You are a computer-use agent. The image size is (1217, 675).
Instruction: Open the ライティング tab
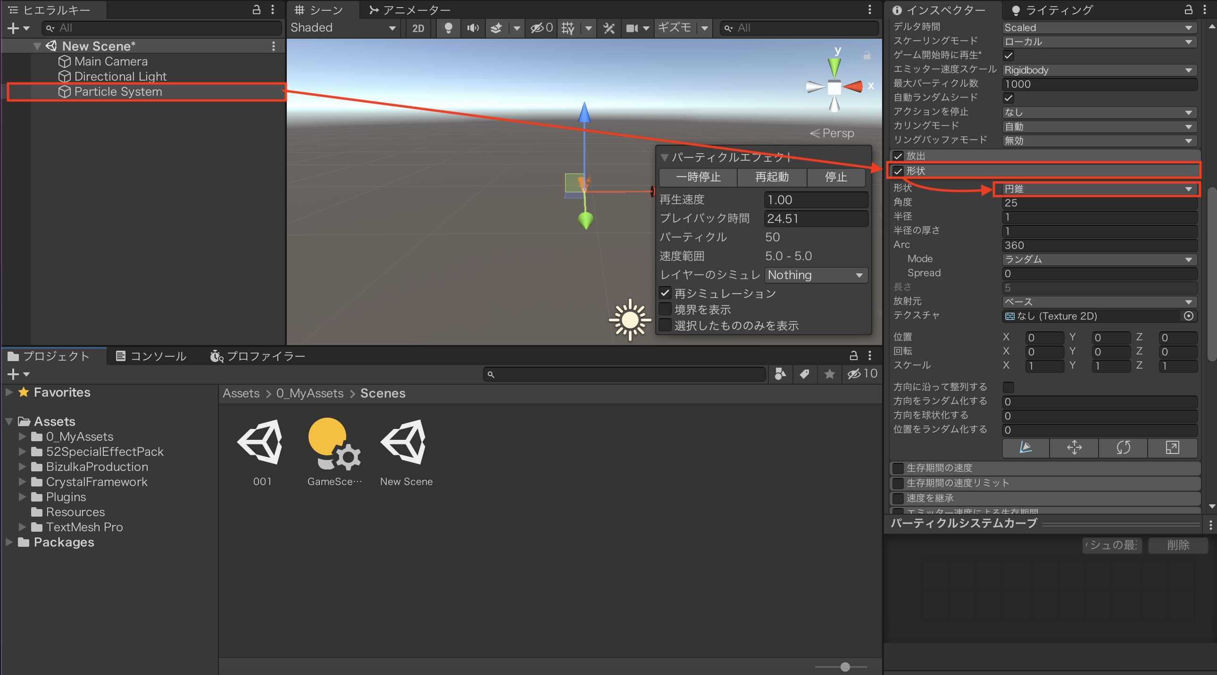coord(1051,10)
